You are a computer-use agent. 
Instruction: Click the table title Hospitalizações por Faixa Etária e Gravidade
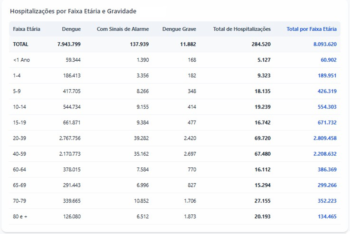(x=73, y=12)
